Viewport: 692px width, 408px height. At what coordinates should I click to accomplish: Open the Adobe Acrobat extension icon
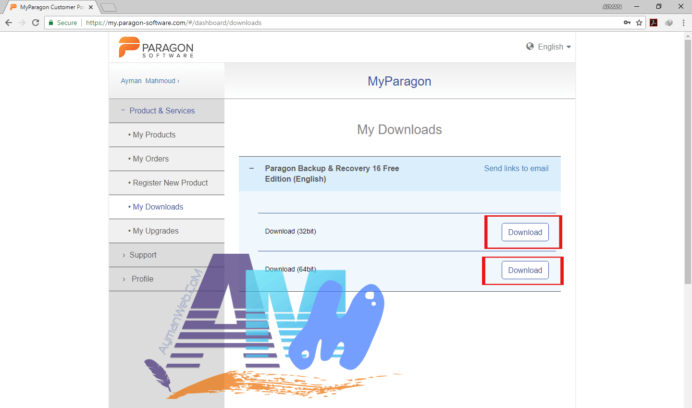click(x=654, y=23)
